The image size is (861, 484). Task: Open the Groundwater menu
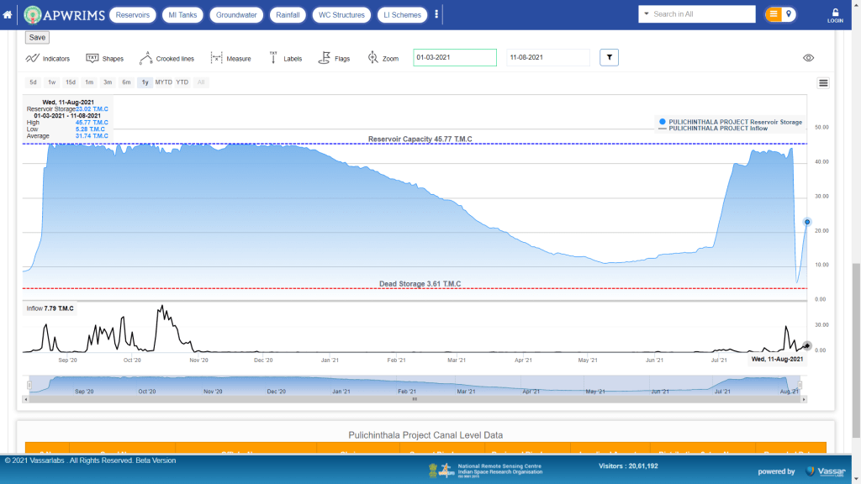(236, 15)
